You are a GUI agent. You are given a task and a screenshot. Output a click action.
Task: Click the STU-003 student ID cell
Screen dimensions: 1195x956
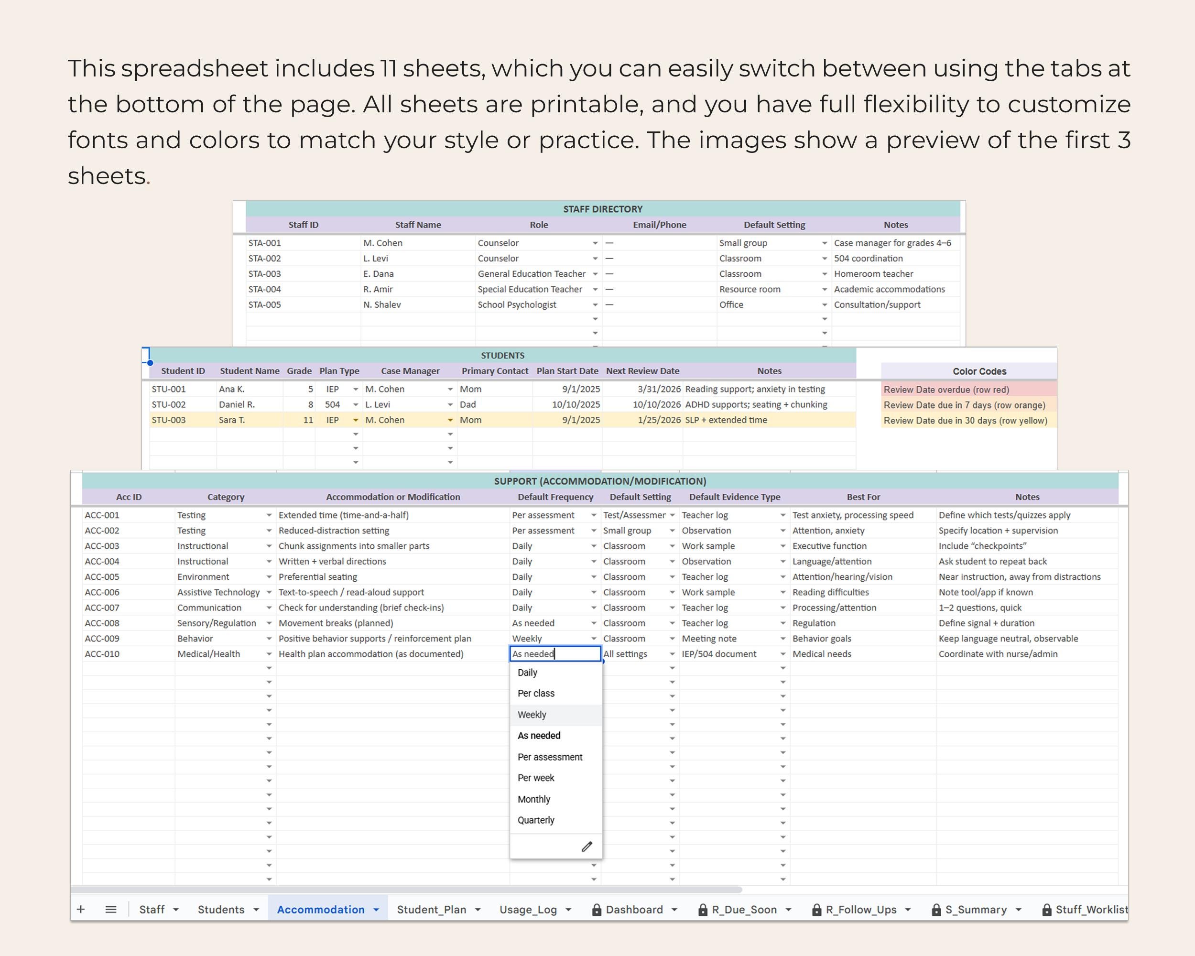click(x=183, y=420)
